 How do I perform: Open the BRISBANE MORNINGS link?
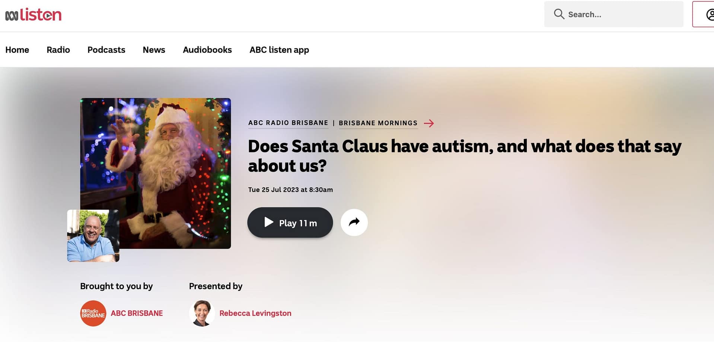pyautogui.click(x=378, y=123)
